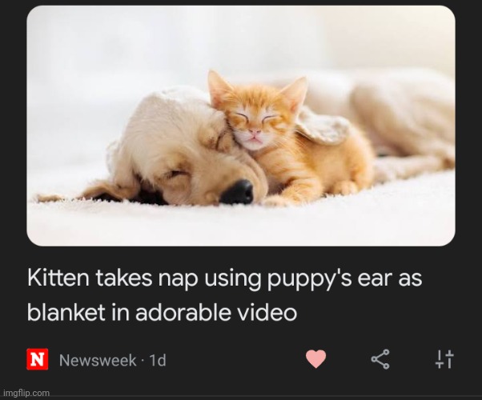482x400 pixels.
Task: Click the kitten and puppy thumbnail
Action: tap(241, 126)
